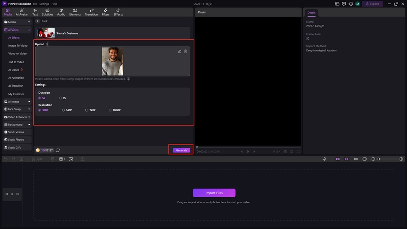Image resolution: width=407 pixels, height=229 pixels.
Task: Click info icon after front-facing images note
Action: point(129,79)
